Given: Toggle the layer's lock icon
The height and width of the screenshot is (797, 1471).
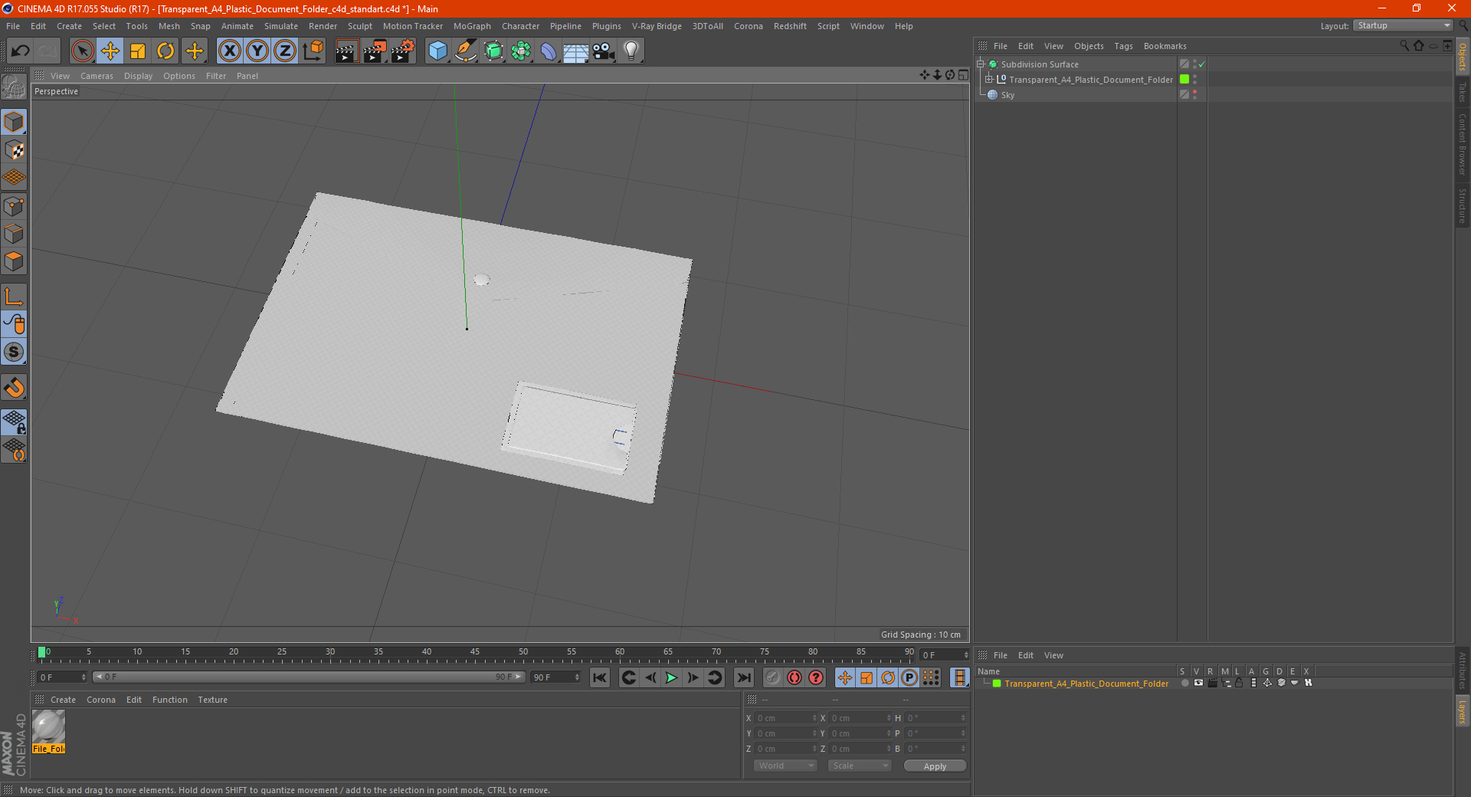Looking at the screenshot, I should click(1239, 683).
